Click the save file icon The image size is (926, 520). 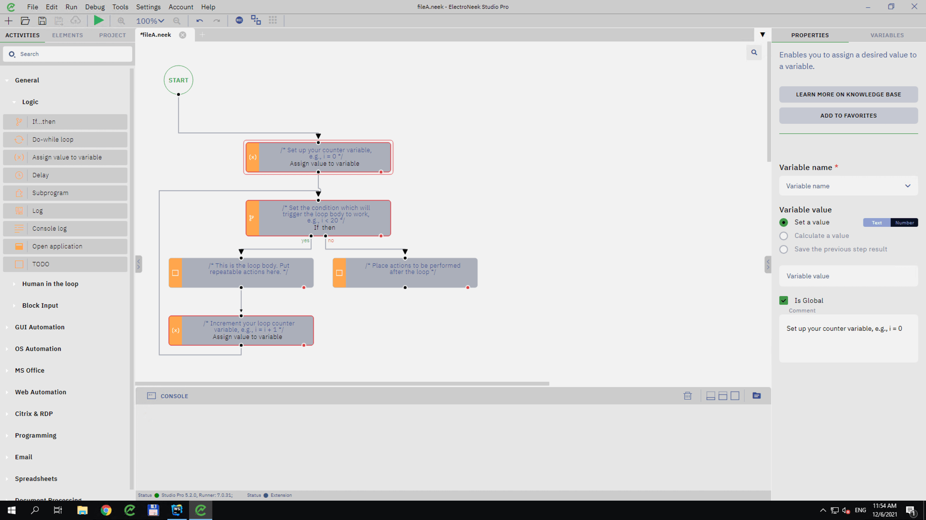[42, 21]
